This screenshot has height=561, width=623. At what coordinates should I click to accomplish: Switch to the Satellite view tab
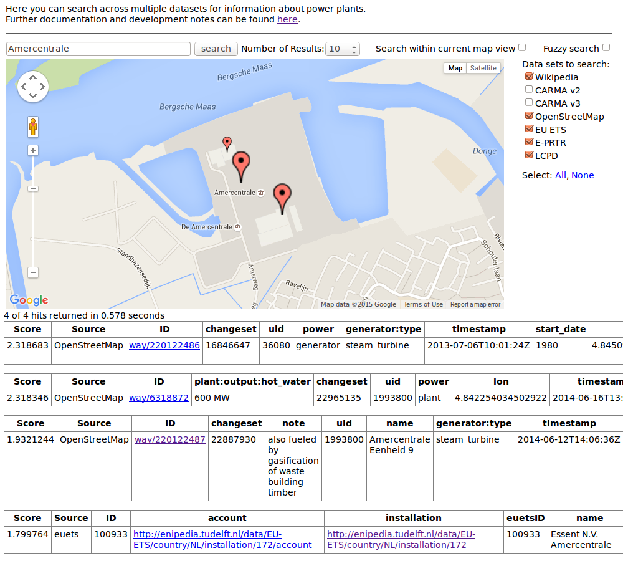click(483, 68)
